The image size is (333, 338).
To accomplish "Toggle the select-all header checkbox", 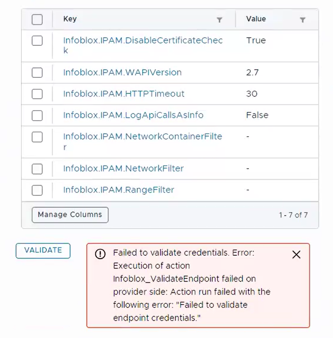I will click(37, 20).
